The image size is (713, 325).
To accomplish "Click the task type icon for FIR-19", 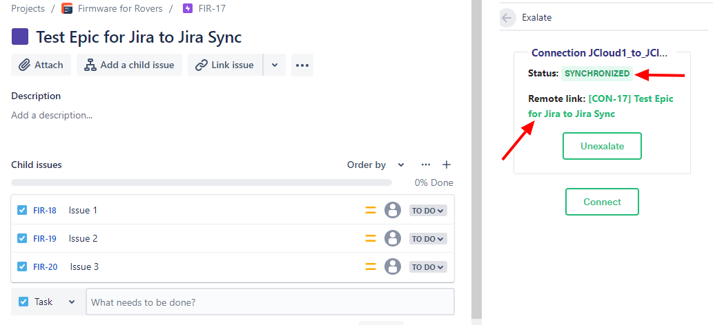I will tap(22, 239).
